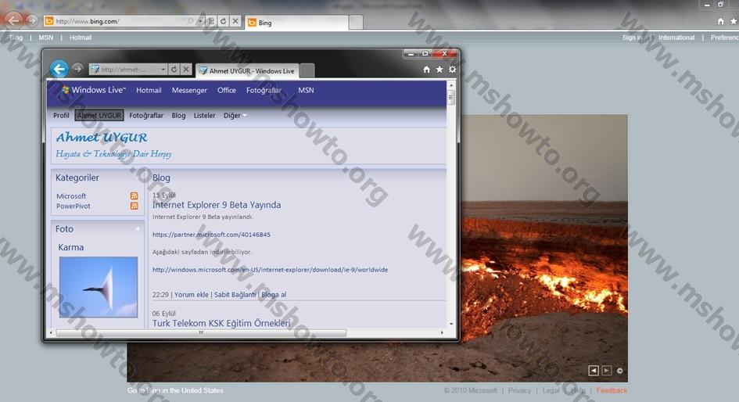Open address bar dropdown in Bing window
This screenshot has height=402, width=739.
[200, 21]
